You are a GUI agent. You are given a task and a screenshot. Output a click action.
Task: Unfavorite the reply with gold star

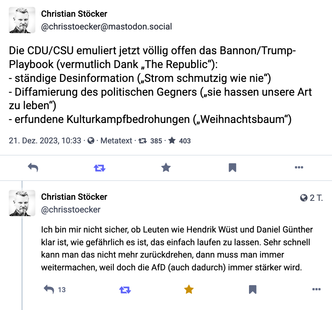[x=189, y=290]
